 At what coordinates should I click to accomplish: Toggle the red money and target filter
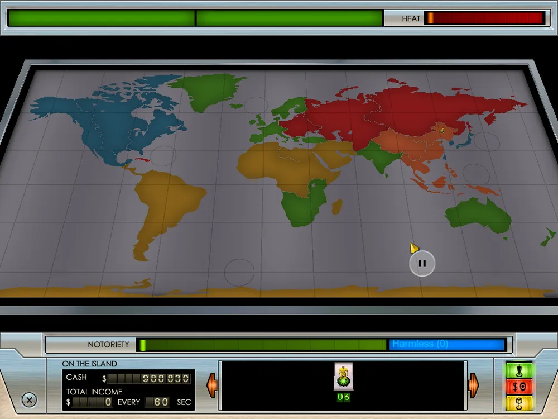pos(519,387)
